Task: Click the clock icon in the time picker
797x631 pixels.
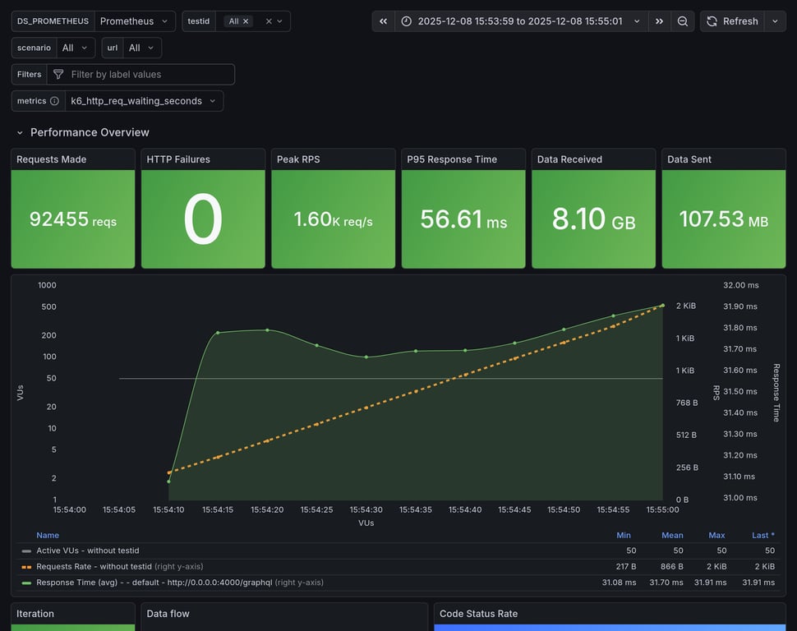Action: click(x=406, y=21)
